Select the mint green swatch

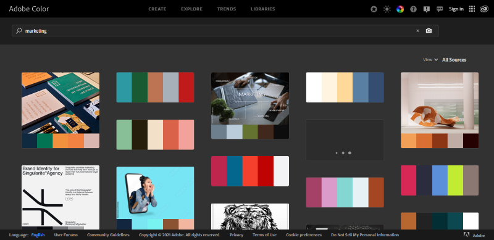[x=124, y=134]
